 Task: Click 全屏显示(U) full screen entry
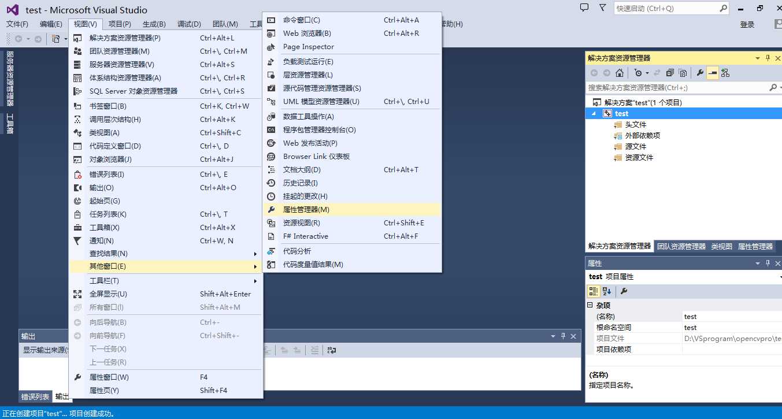[165, 294]
